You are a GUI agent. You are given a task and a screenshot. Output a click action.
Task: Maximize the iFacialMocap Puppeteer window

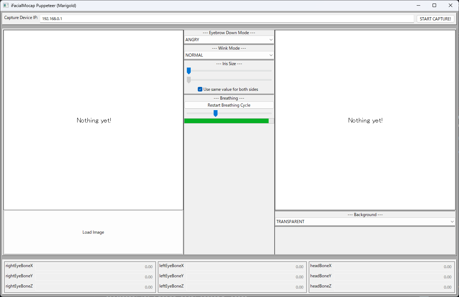434,6
